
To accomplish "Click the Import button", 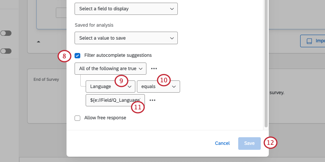I will tap(313, 41).
